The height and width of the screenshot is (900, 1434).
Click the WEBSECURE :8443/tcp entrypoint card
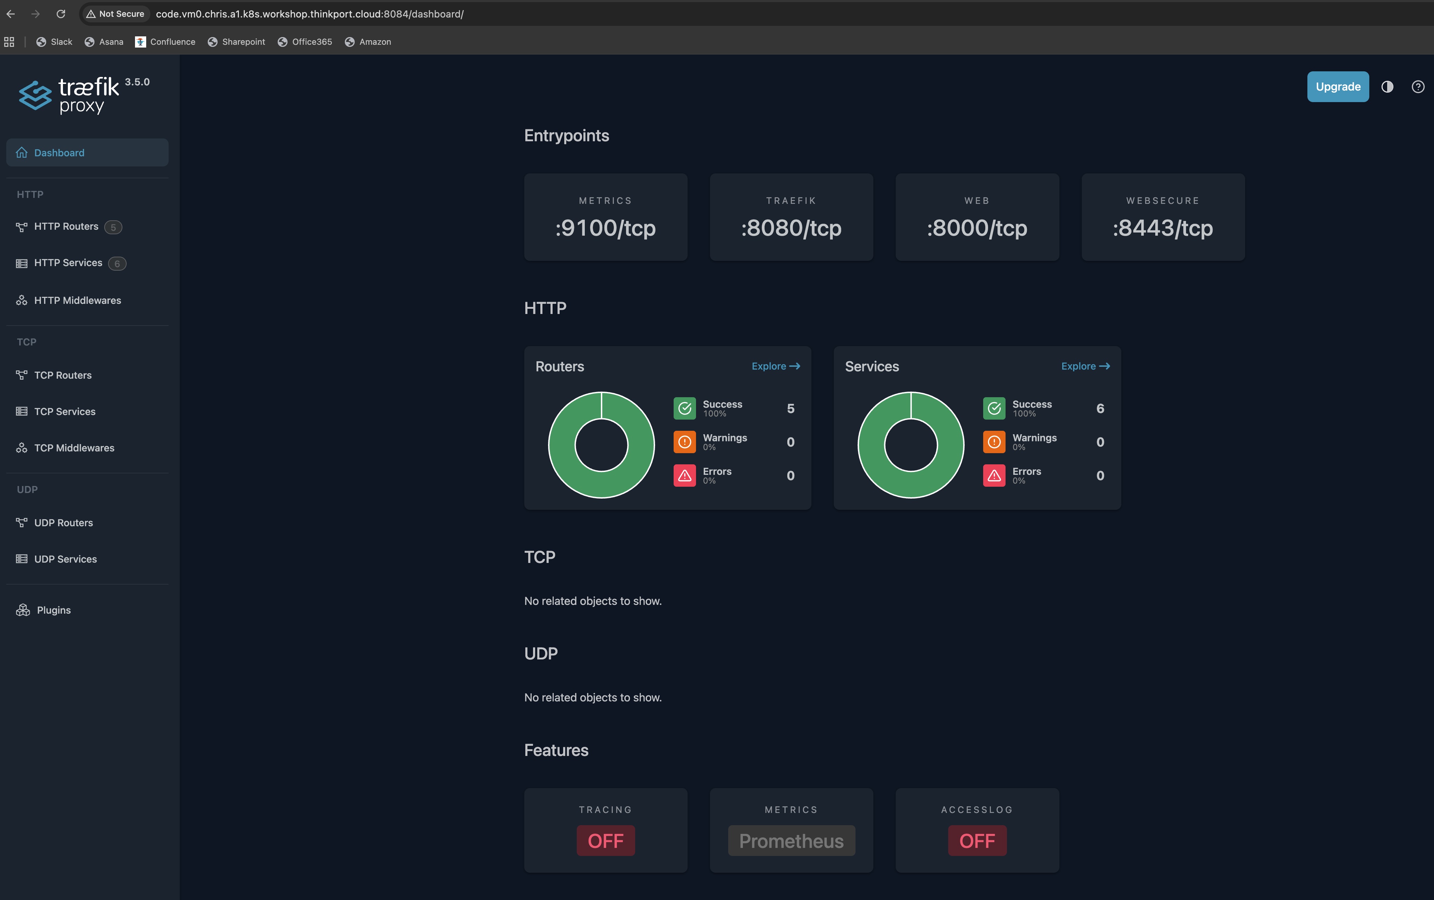point(1163,217)
